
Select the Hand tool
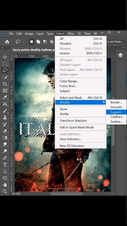(x=5, y=185)
